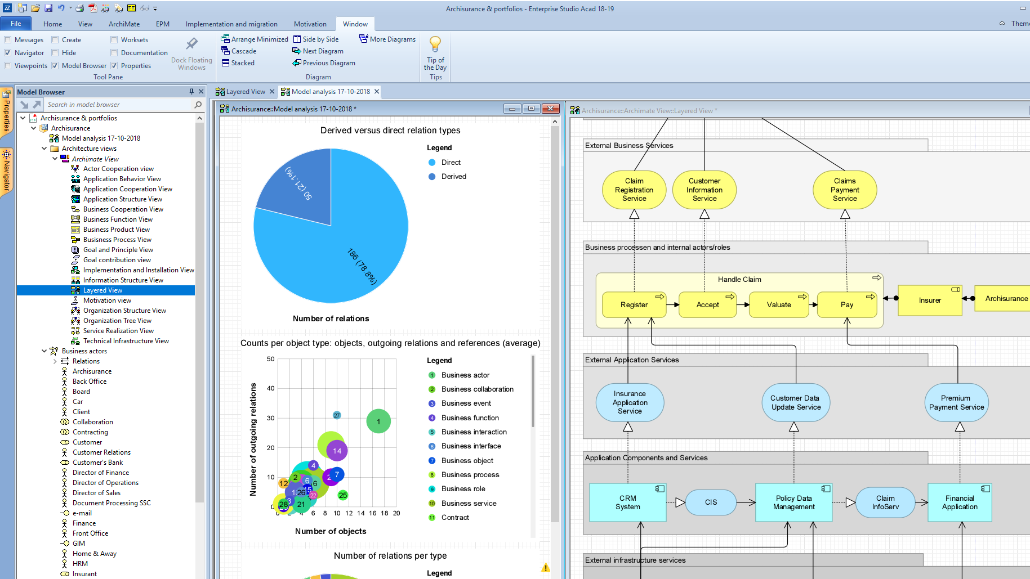The width and height of the screenshot is (1030, 579).
Task: Click the Dock Floating Windows pin icon
Action: pyautogui.click(x=192, y=44)
